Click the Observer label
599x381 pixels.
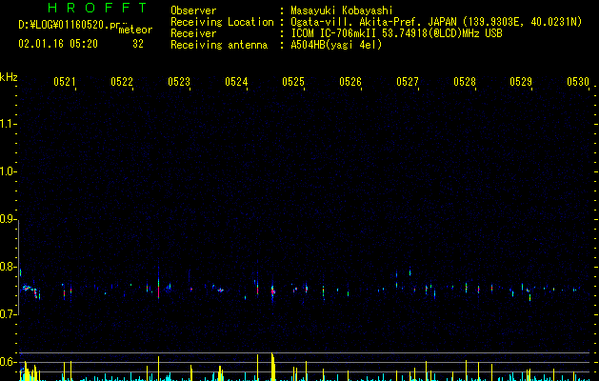click(x=193, y=10)
